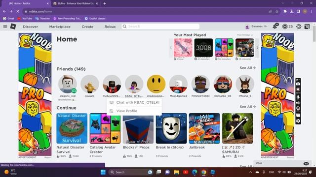
Task: Toggle system audio speaker in recorder overlay
Action: pos(298,103)
